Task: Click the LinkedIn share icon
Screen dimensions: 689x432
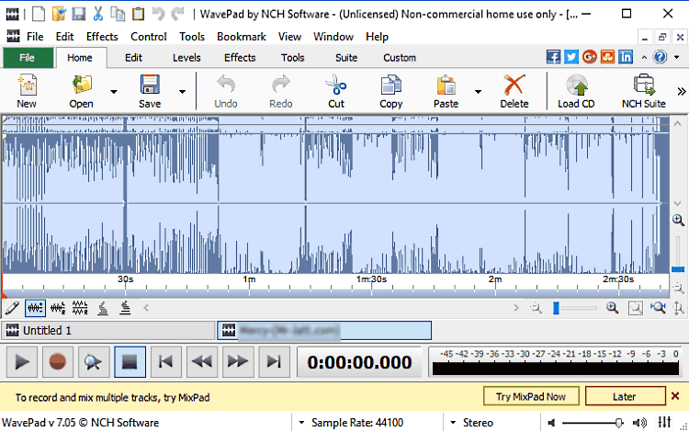Action: [626, 57]
